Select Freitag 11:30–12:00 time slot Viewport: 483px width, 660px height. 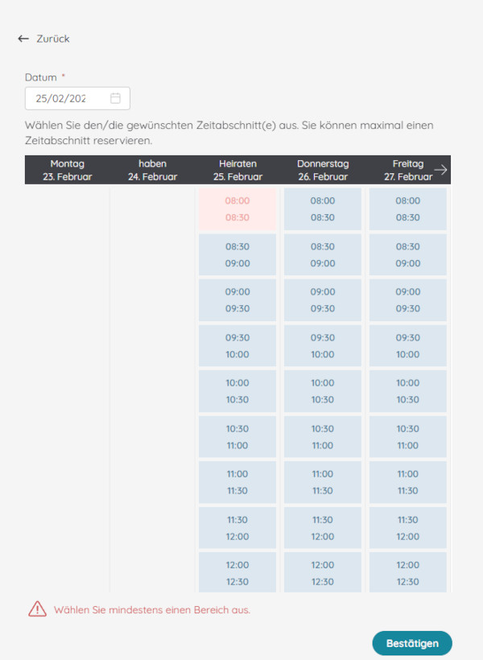pos(408,527)
